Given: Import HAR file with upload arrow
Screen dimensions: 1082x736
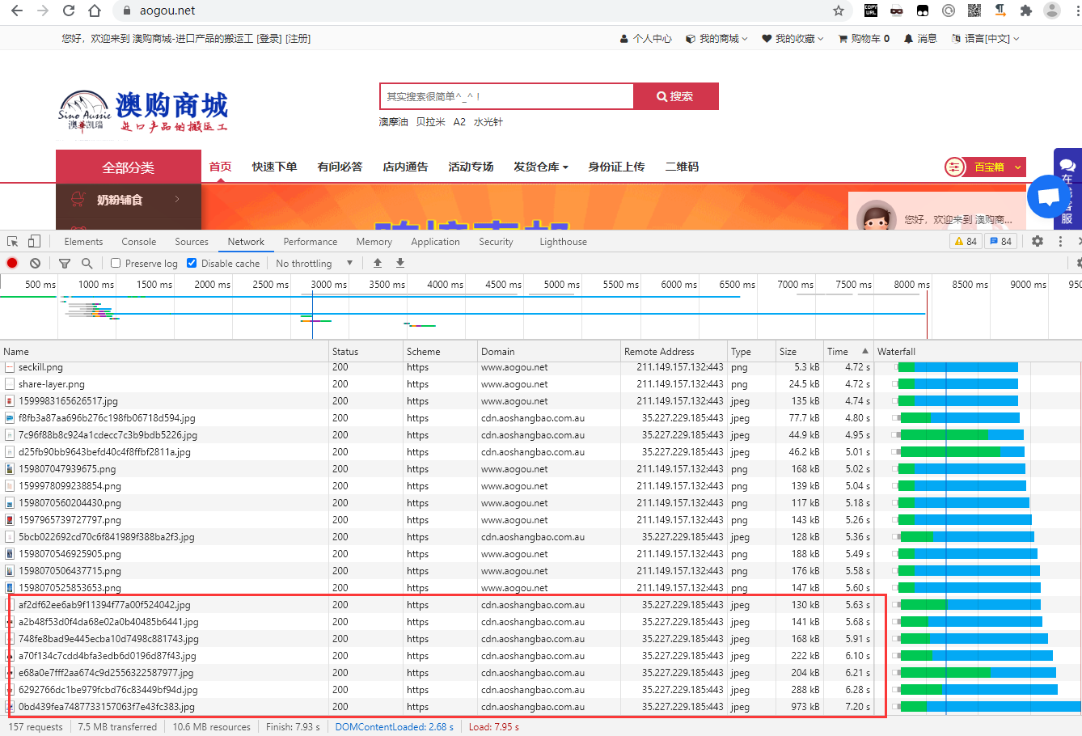Looking at the screenshot, I should (x=378, y=263).
